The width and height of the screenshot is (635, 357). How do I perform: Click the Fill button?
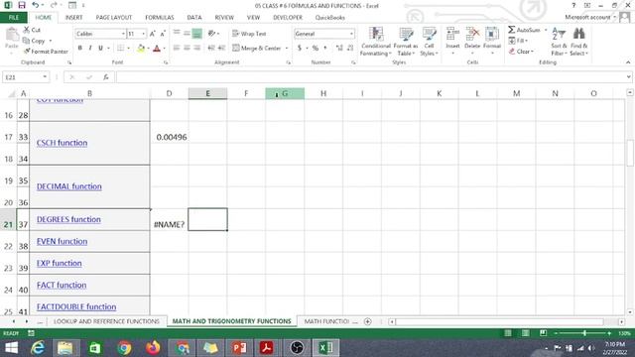tap(518, 41)
